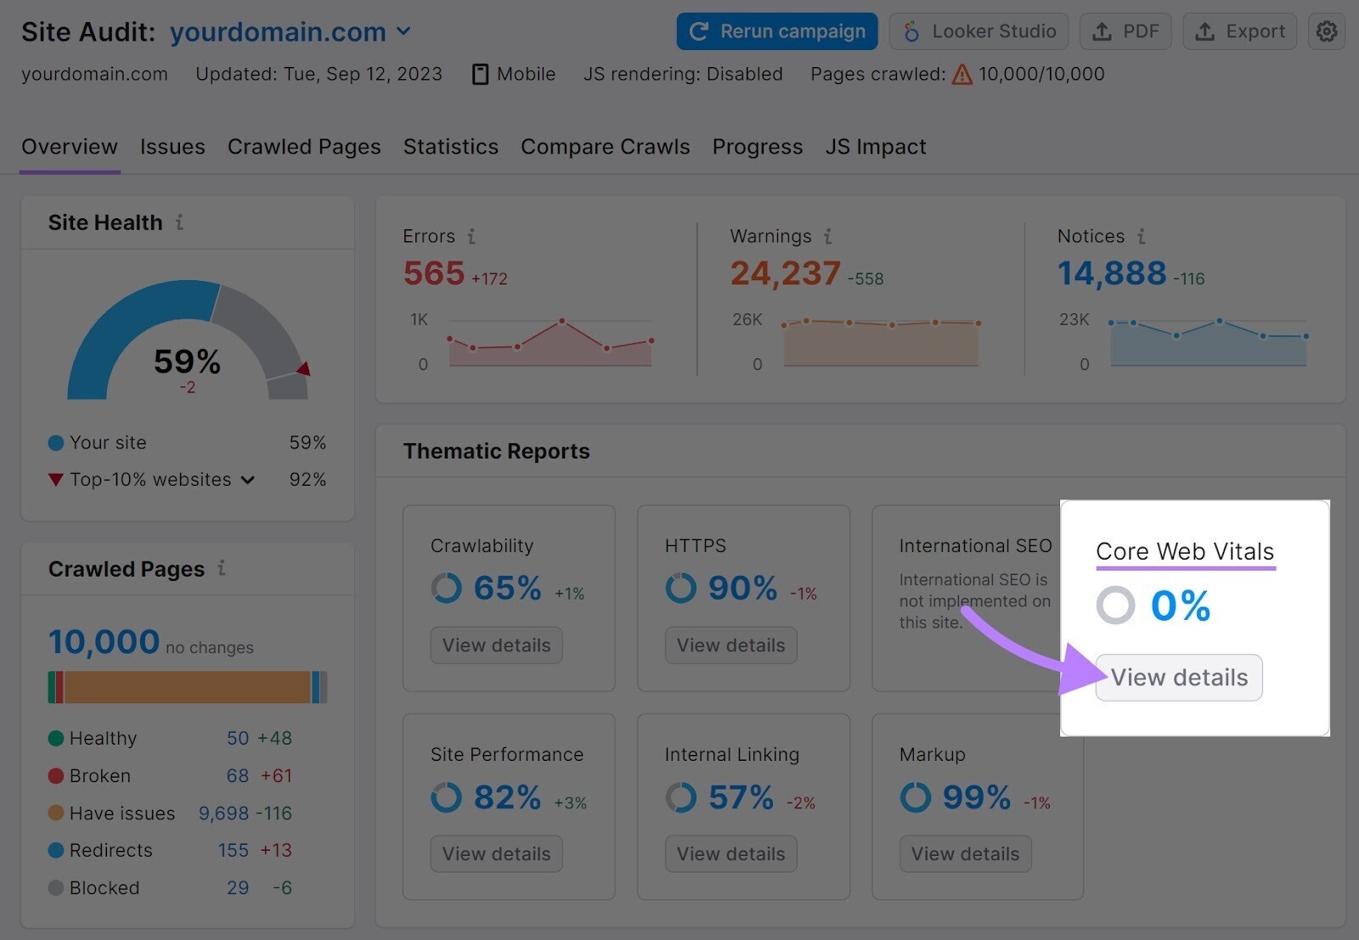Click the Errors info icon
Viewport: 1359px width, 940px height.
472,236
